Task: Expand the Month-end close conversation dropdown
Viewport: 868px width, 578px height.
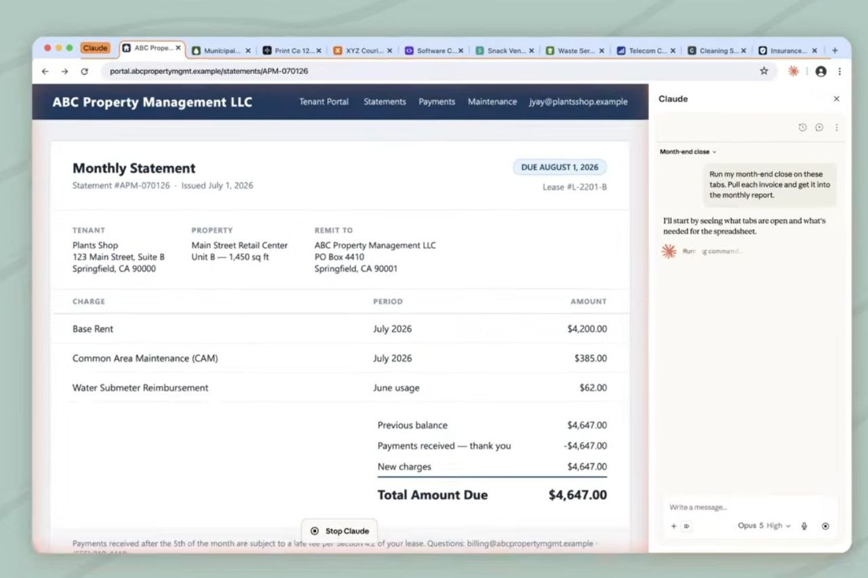Action: (688, 152)
